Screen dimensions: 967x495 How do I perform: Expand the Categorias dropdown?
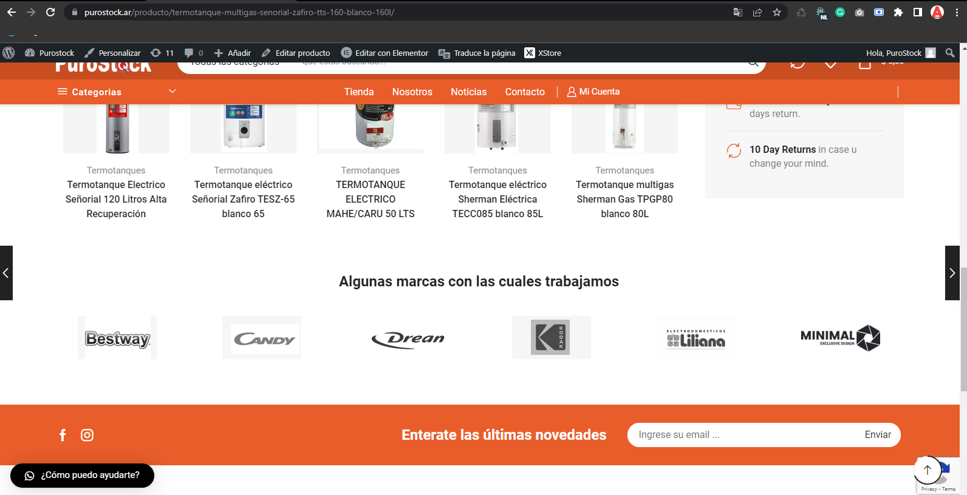[x=117, y=92]
